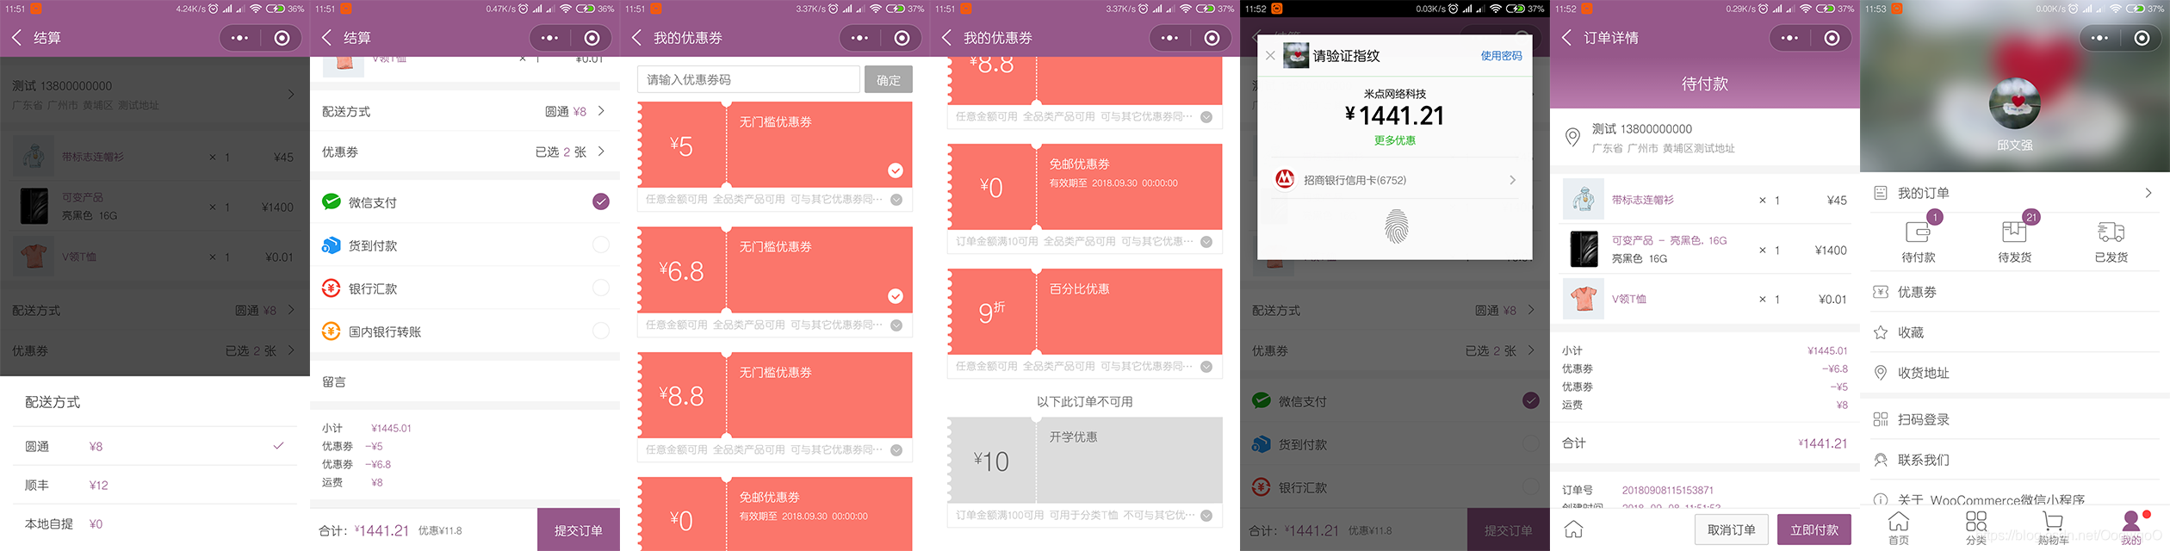Click 取消订单 button
This screenshot has width=2170, height=551.
1732,529
